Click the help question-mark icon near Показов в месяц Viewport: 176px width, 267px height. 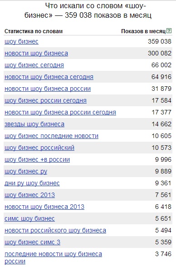click(x=169, y=31)
